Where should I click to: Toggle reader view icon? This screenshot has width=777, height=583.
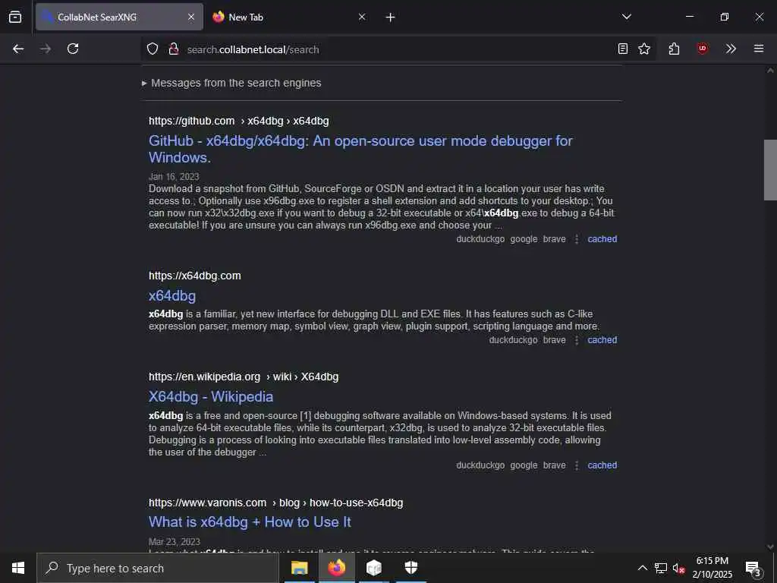623,49
